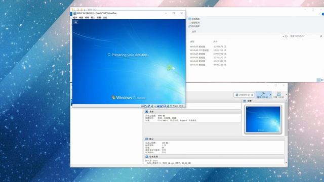The height and width of the screenshot is (182, 324).
Task: Click the magnifier icon in Explorer search
Action: point(321,36)
